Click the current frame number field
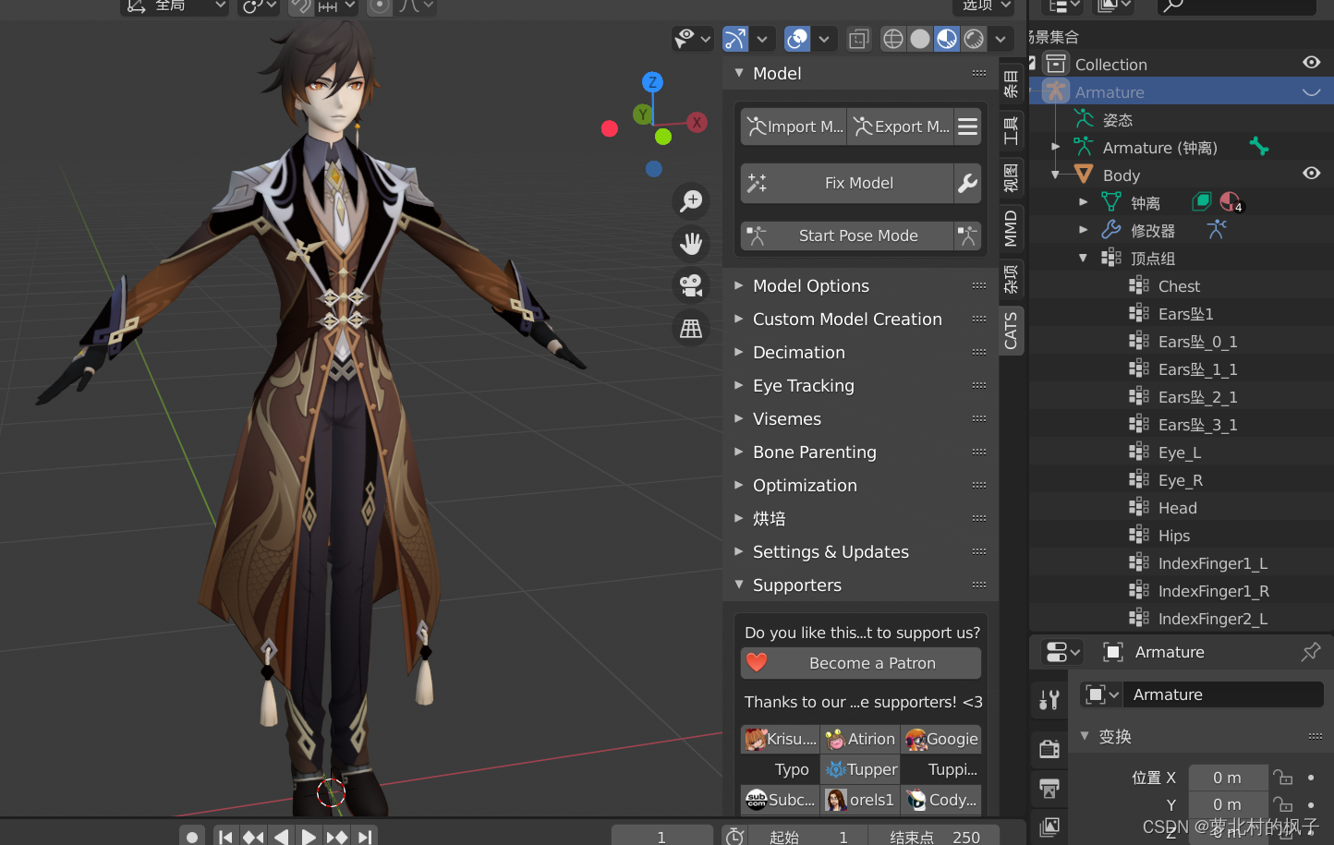 click(x=662, y=837)
